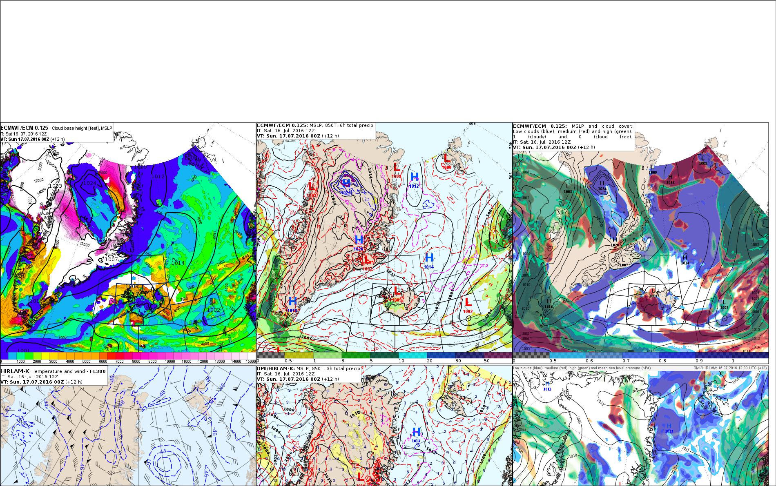776x486 pixels.
Task: Pick the bright green 1500–2000 cloud base swatch
Action: tap(29, 356)
